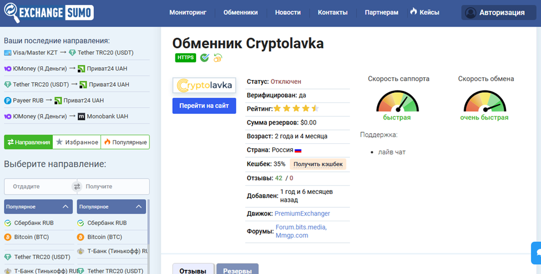
Task: Open first ЮMoney to Приват24 UAH direction
Action: pyautogui.click(x=66, y=69)
